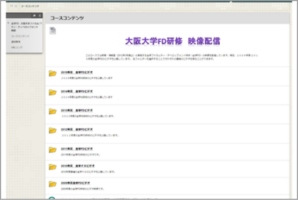Click the folder view icon in sidebar header
Screen dimensions: 298x200
pyautogui.click(x=34, y=16)
